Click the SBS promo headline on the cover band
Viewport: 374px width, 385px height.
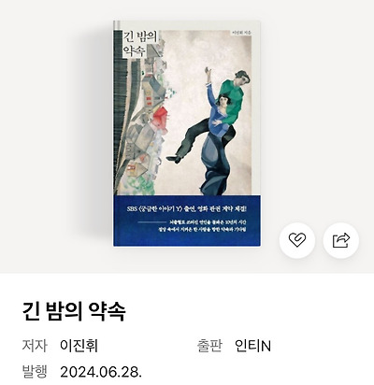(x=187, y=209)
